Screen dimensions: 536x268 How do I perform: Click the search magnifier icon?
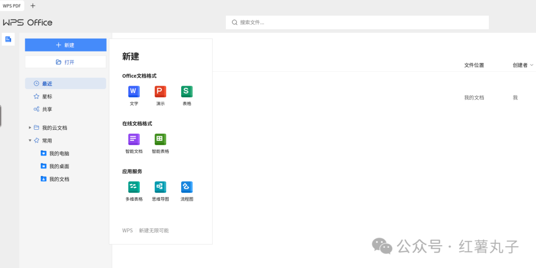pyautogui.click(x=234, y=22)
